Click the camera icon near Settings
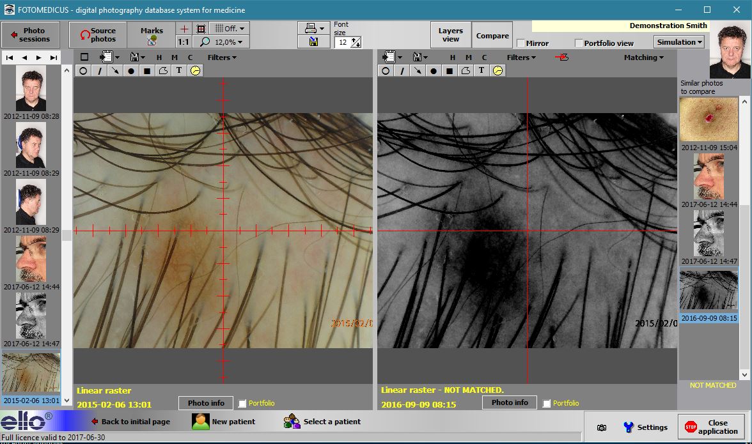This screenshot has height=444, width=752. click(601, 427)
